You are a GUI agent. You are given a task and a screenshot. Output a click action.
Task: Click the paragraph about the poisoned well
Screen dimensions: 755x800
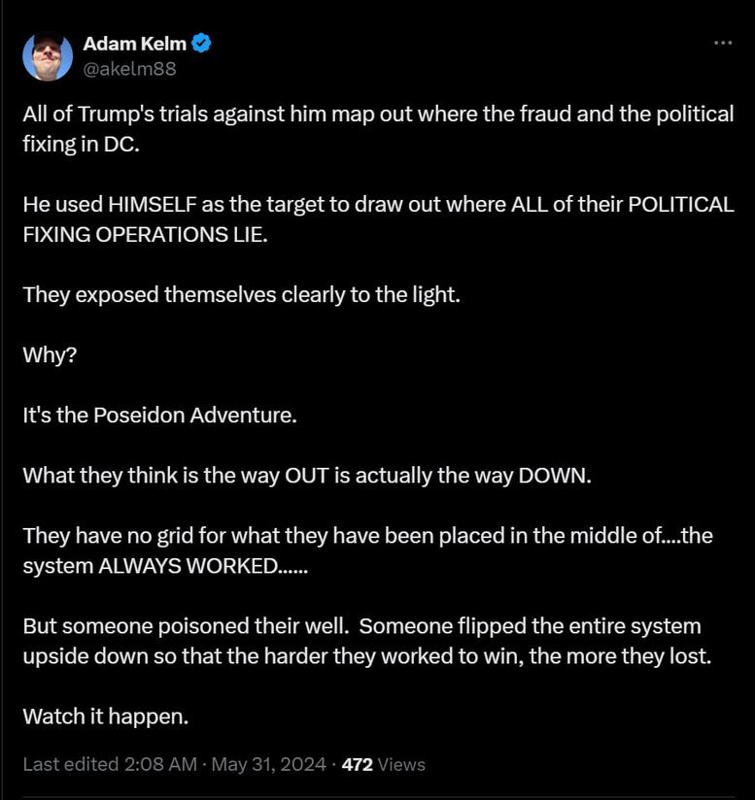tap(367, 641)
